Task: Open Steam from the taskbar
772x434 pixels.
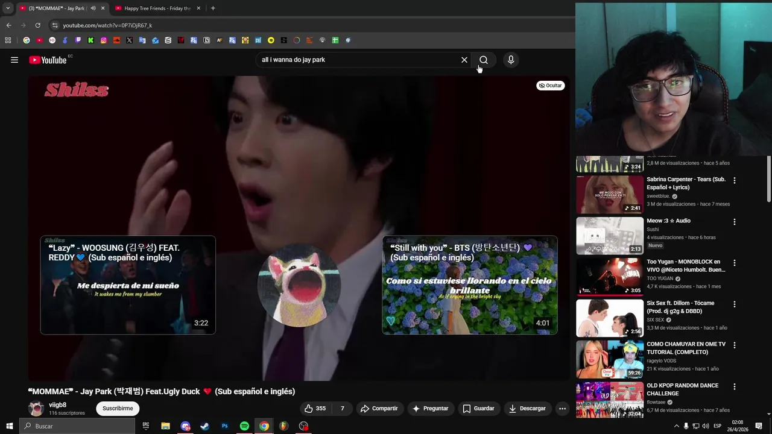Action: 205,426
